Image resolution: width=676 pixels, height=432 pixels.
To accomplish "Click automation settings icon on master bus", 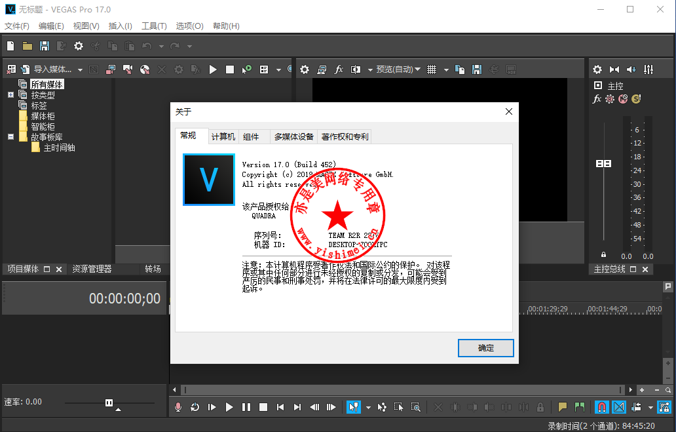I will click(610, 99).
